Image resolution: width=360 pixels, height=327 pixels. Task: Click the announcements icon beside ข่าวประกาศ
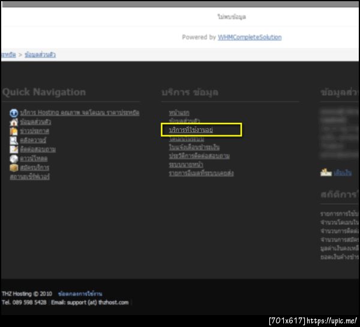(x=14, y=131)
